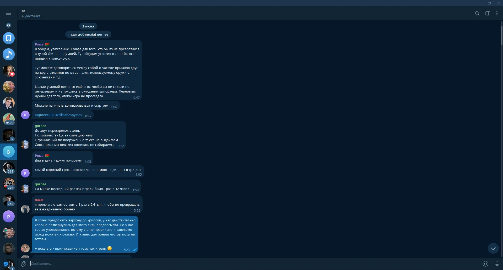Image resolution: width=503 pixels, height=270 pixels.
Task: Attach a file with the paperclip
Action: [x=24, y=264]
